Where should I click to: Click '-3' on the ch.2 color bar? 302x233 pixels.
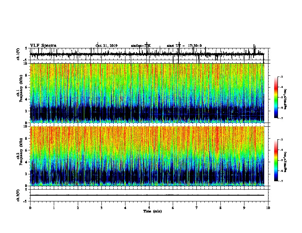point(281,140)
